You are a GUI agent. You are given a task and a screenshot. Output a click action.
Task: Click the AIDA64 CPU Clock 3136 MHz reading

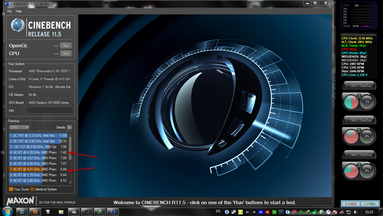(357, 38)
